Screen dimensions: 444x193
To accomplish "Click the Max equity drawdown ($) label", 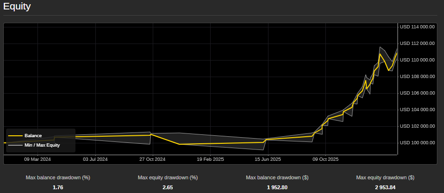I will pos(385,178).
